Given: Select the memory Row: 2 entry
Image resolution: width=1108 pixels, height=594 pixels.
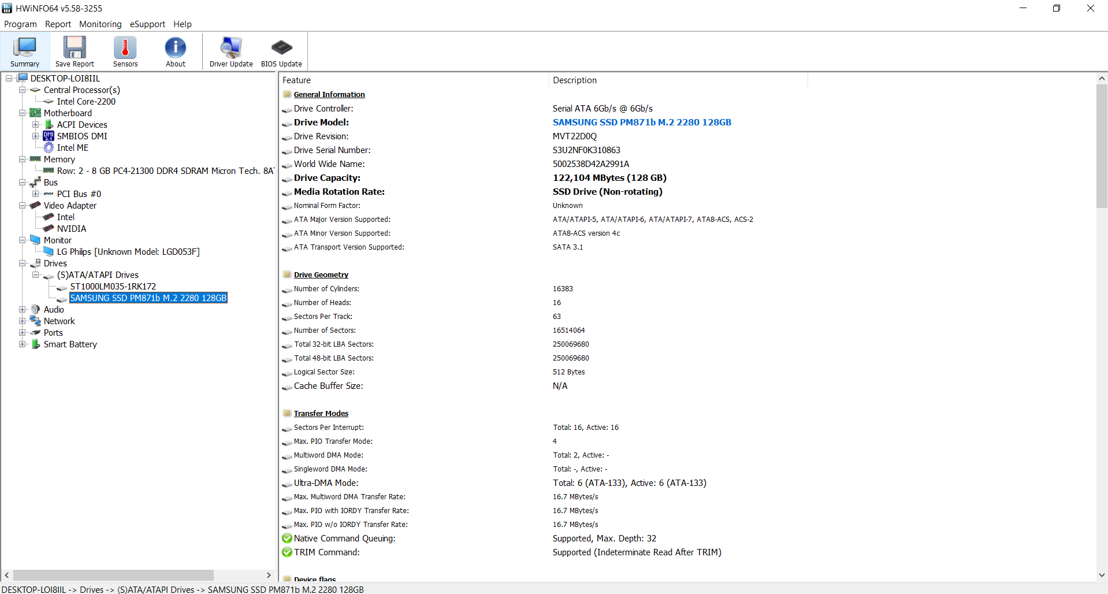Looking at the screenshot, I should click(165, 170).
